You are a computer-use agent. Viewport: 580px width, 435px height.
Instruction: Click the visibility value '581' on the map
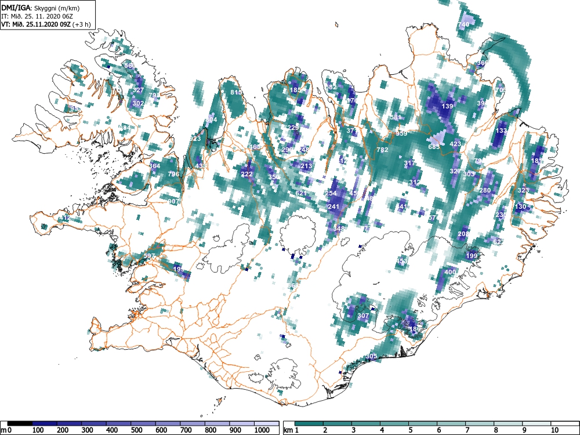pos(396,117)
